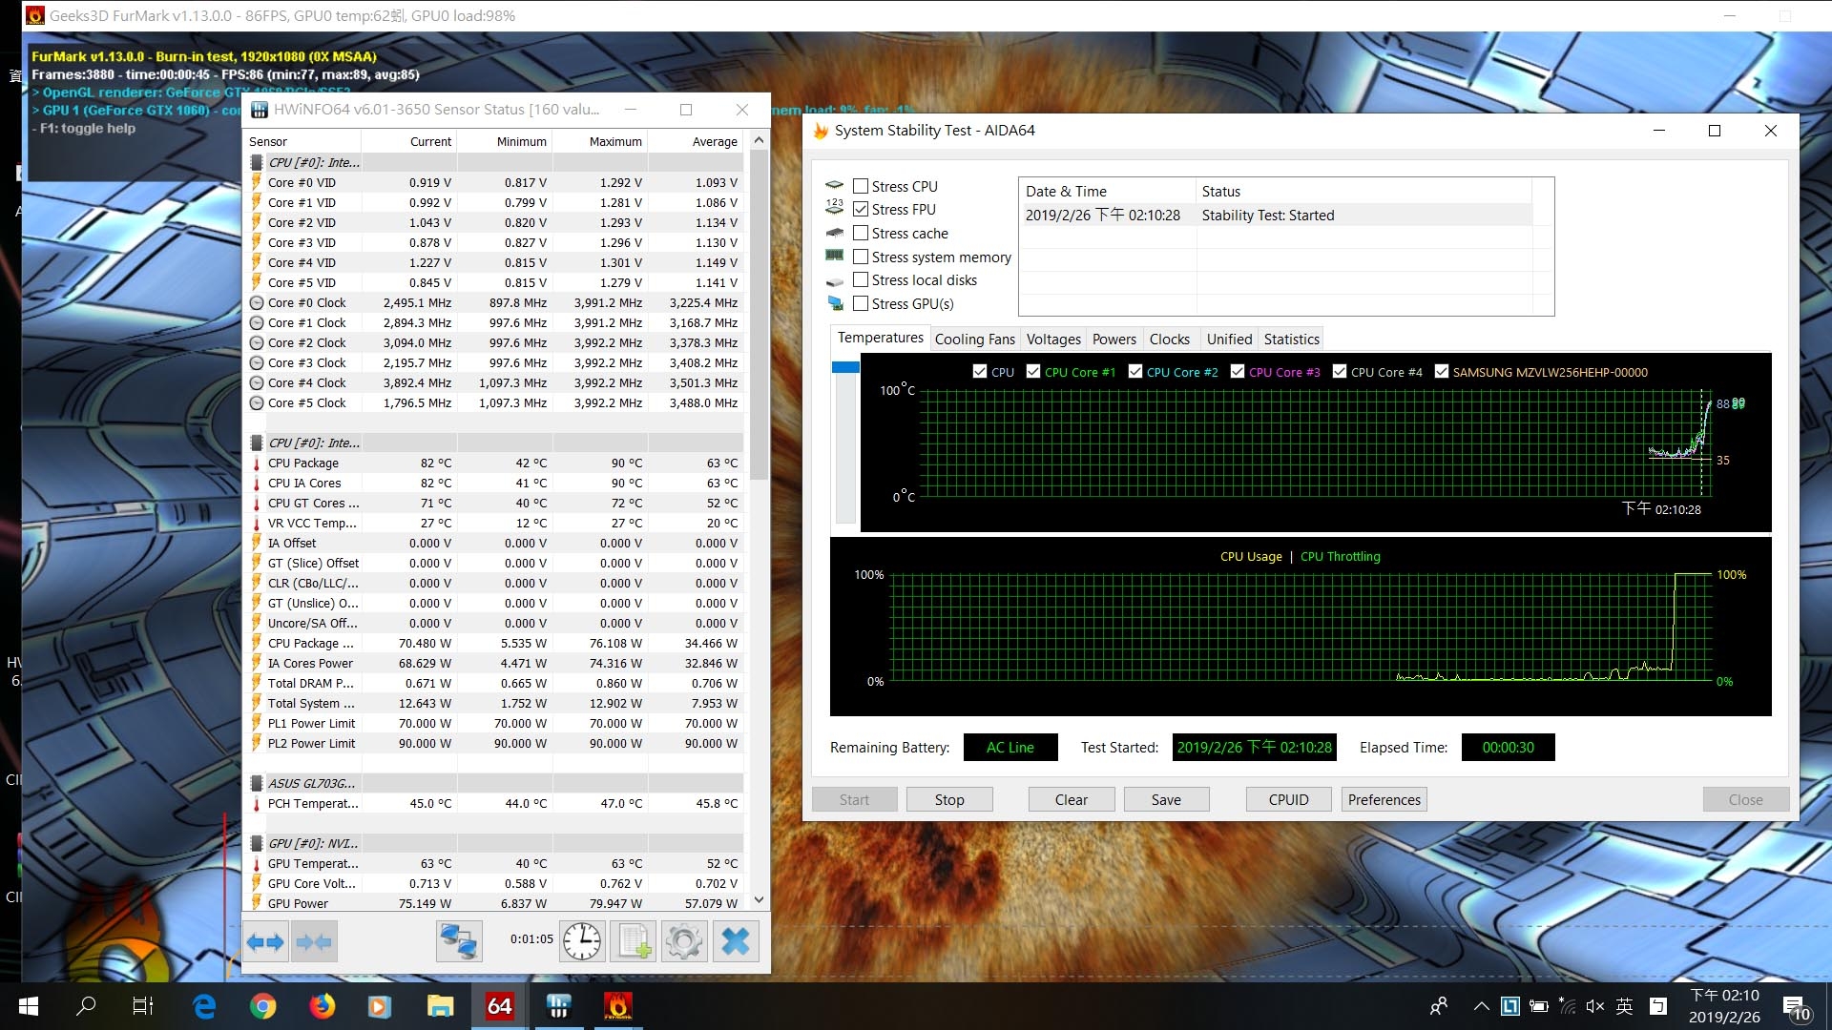This screenshot has height=1030, width=1832.
Task: Open the Preferences button
Action: coord(1384,799)
